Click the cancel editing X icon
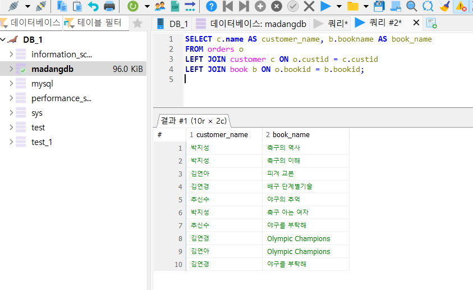This screenshot has height=290, width=473. point(309,6)
